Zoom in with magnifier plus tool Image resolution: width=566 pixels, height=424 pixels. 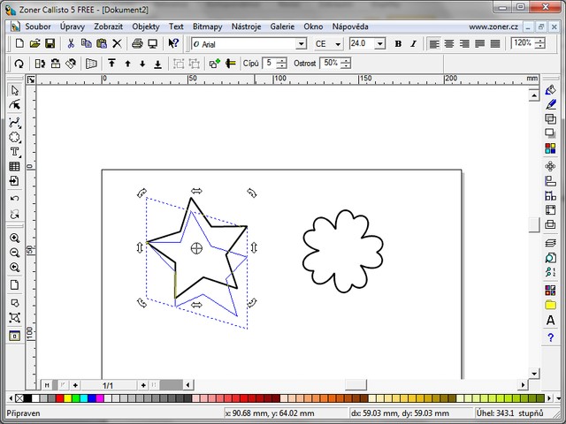pyautogui.click(x=14, y=238)
